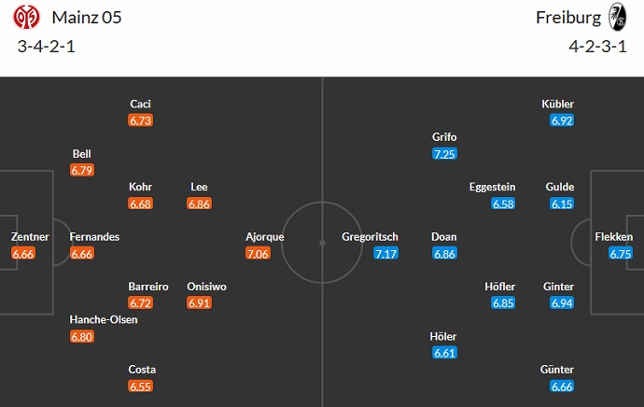Click Costa's 6.55 rating badge
This screenshot has height=407, width=644.
(141, 386)
